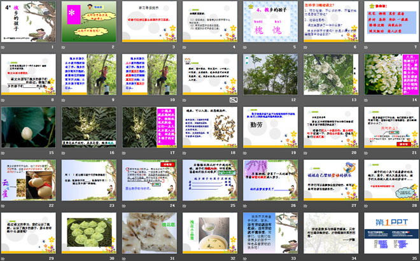Click animation star icon below slide 15
The width and height of the screenshot is (420, 261).
point(3,153)
